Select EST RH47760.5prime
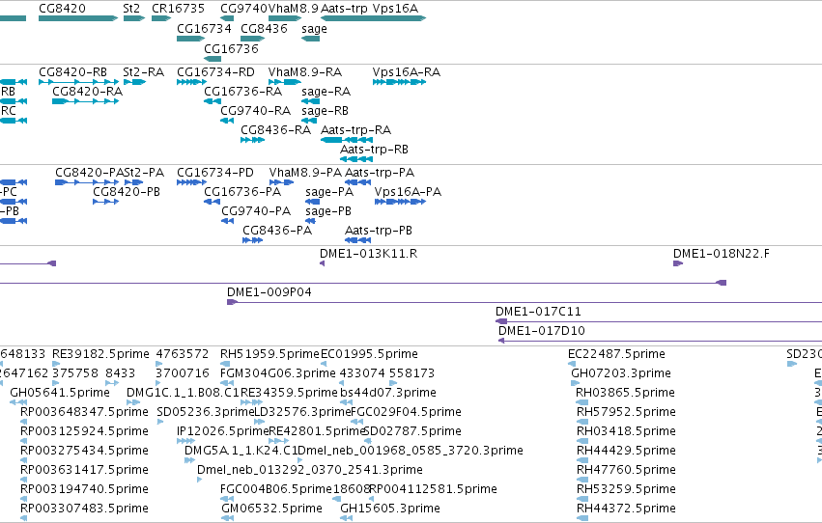Viewport: 822px width, 523px height. [x=581, y=480]
